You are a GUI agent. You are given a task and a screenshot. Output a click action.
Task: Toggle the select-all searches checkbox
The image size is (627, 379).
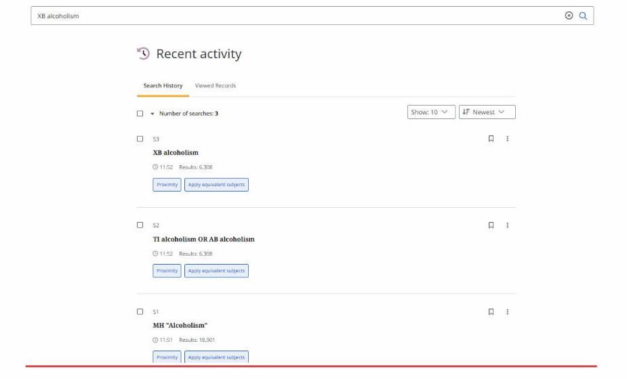[x=140, y=114]
